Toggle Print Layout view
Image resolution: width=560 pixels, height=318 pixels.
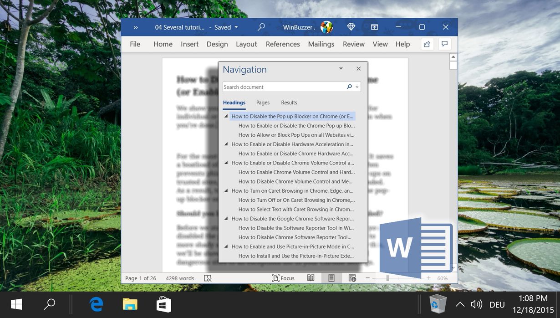[x=331, y=278]
